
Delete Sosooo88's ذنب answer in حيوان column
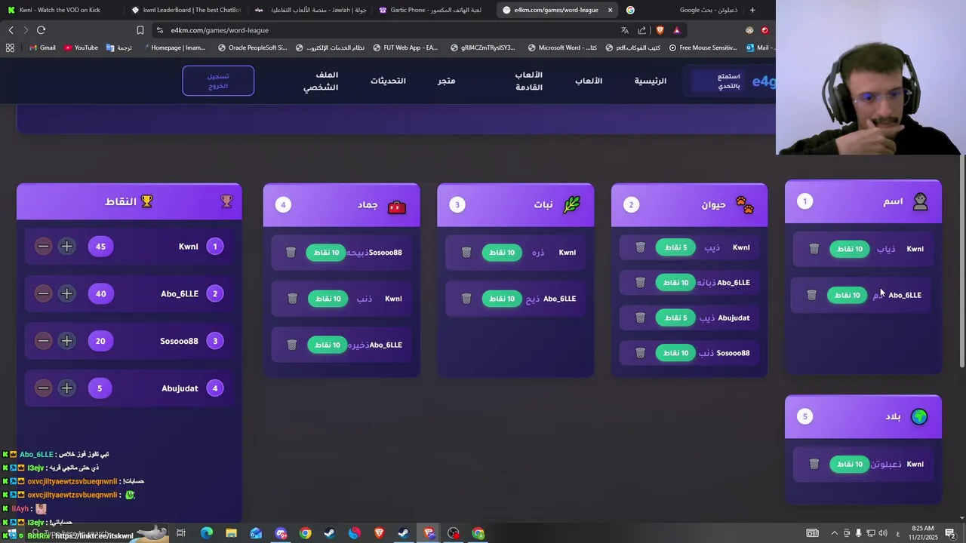[x=640, y=353]
